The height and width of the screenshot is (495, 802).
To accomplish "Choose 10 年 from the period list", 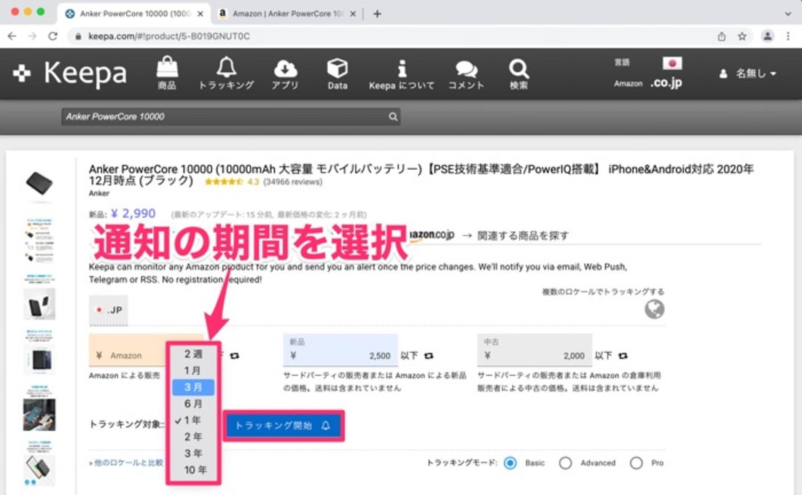I will (193, 469).
